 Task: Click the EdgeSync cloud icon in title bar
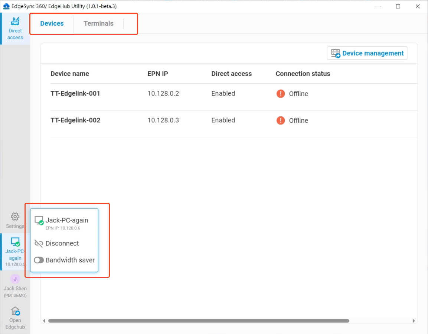coord(6,6)
